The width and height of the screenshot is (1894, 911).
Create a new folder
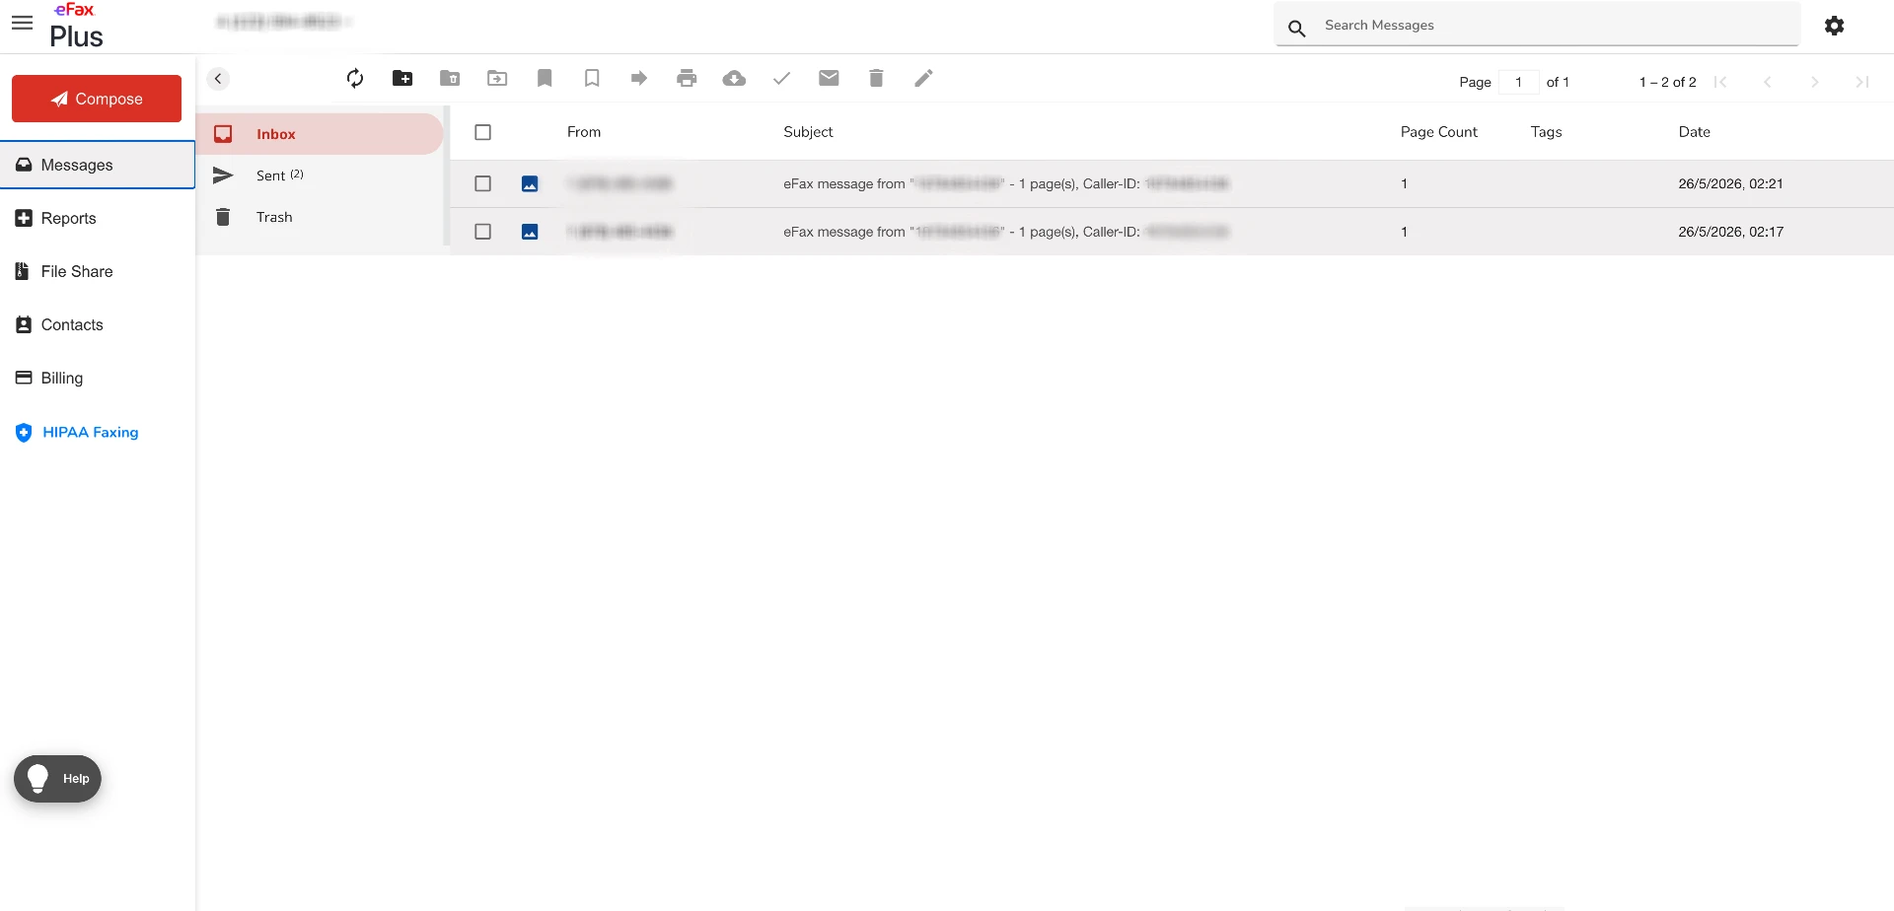402,79
